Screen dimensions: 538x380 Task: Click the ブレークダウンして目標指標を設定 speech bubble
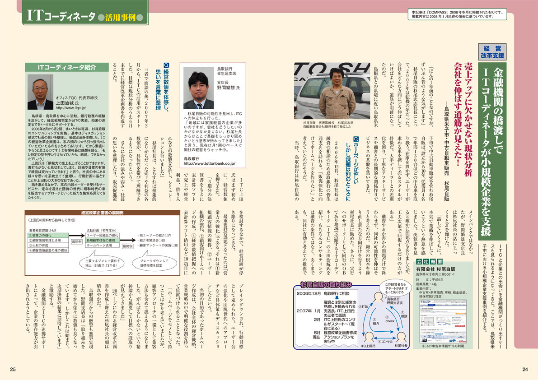[154, 263]
